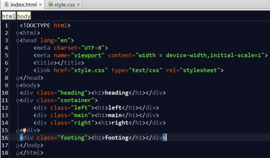Collapse the container div fold on line 11
Viewport: 270px width, 158px height.
coord(17,101)
